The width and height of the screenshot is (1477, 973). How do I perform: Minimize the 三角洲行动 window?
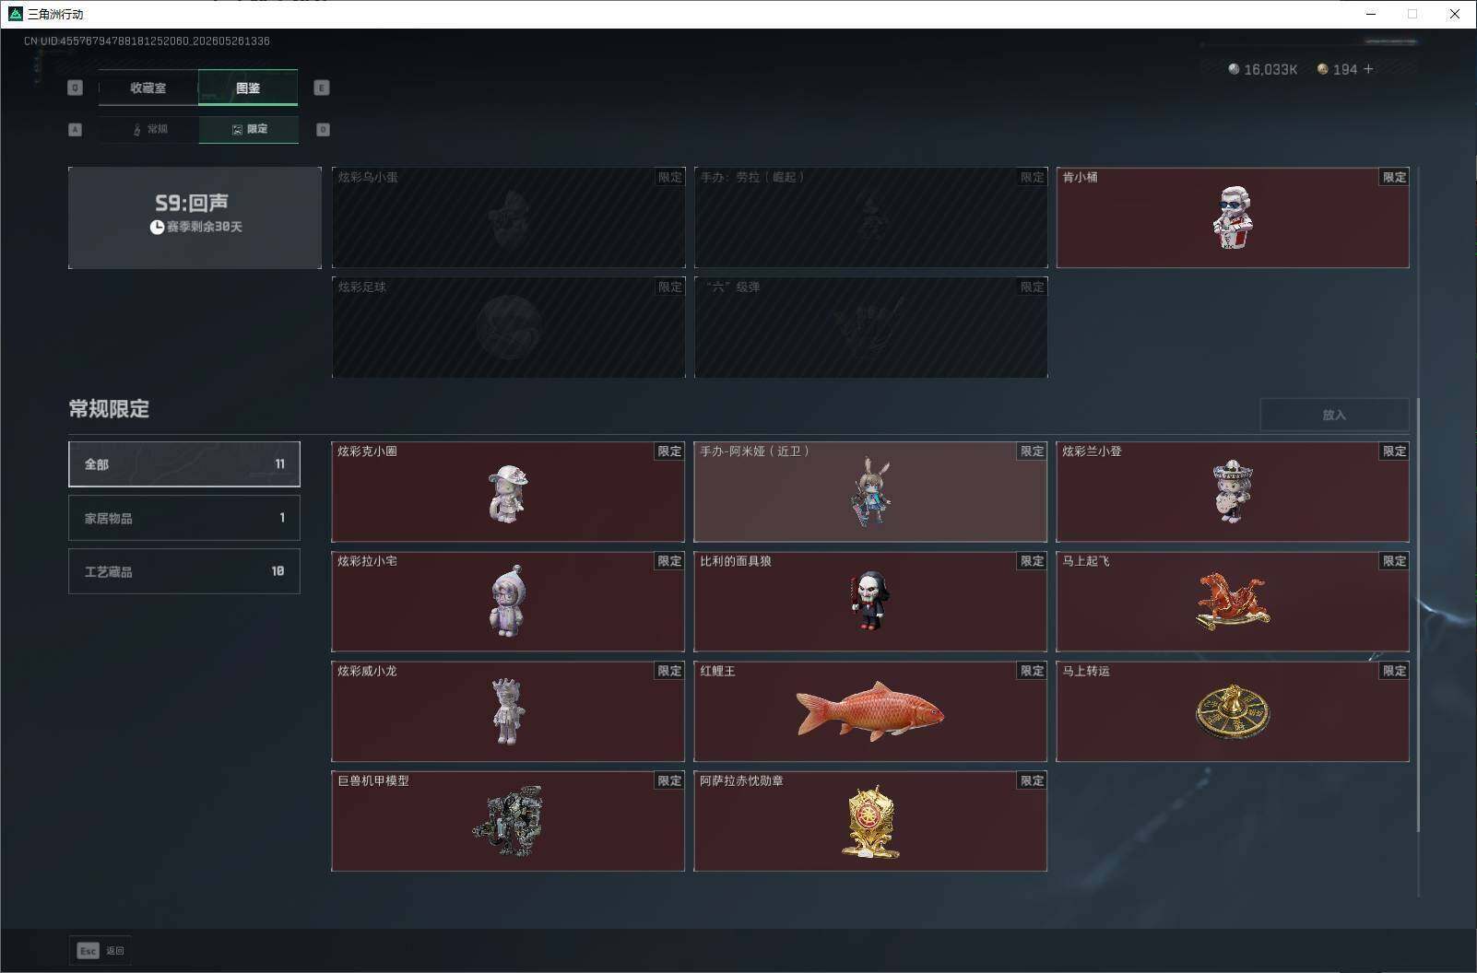(1370, 14)
